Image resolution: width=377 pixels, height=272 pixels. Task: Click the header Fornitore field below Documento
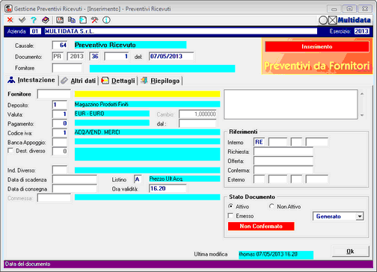coord(67,68)
